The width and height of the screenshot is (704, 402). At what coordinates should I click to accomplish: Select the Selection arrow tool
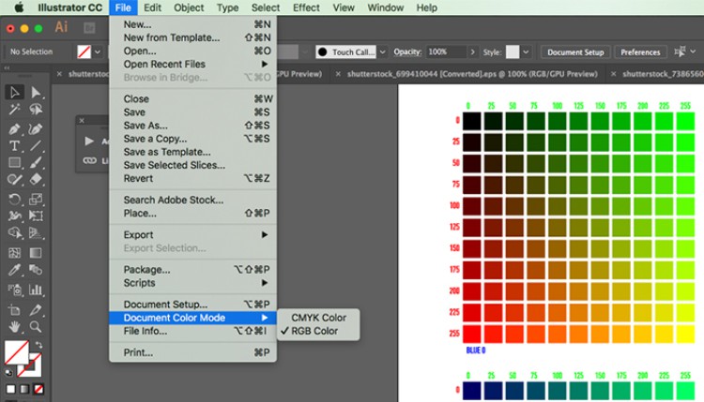15,92
